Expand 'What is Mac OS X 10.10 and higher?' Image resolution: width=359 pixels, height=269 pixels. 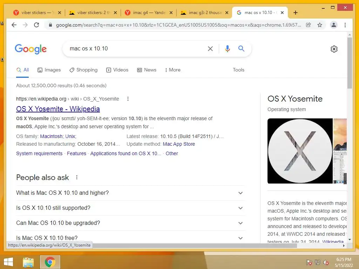(x=130, y=193)
